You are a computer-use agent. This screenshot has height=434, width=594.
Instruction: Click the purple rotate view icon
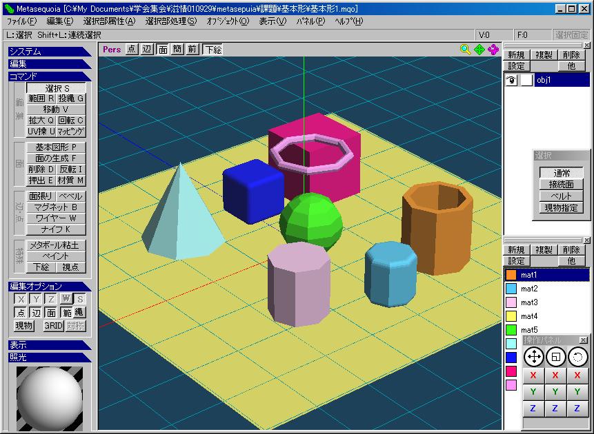pyautogui.click(x=493, y=50)
